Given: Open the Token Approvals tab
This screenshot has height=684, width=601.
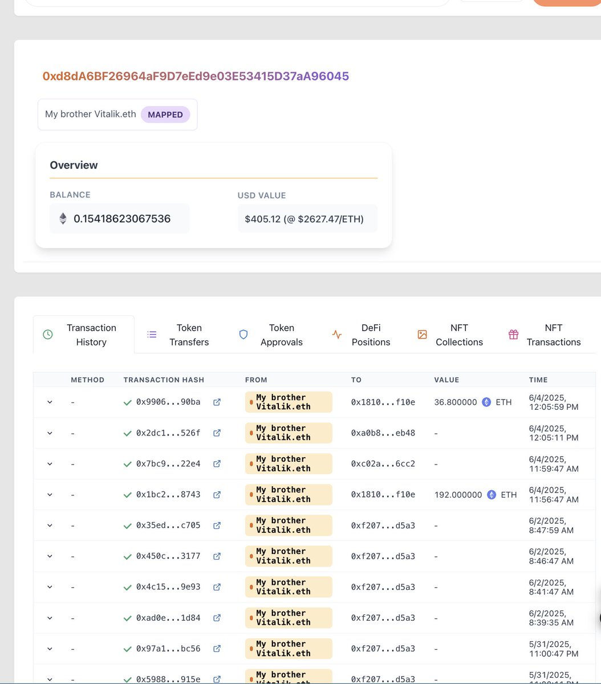Looking at the screenshot, I should [270, 335].
